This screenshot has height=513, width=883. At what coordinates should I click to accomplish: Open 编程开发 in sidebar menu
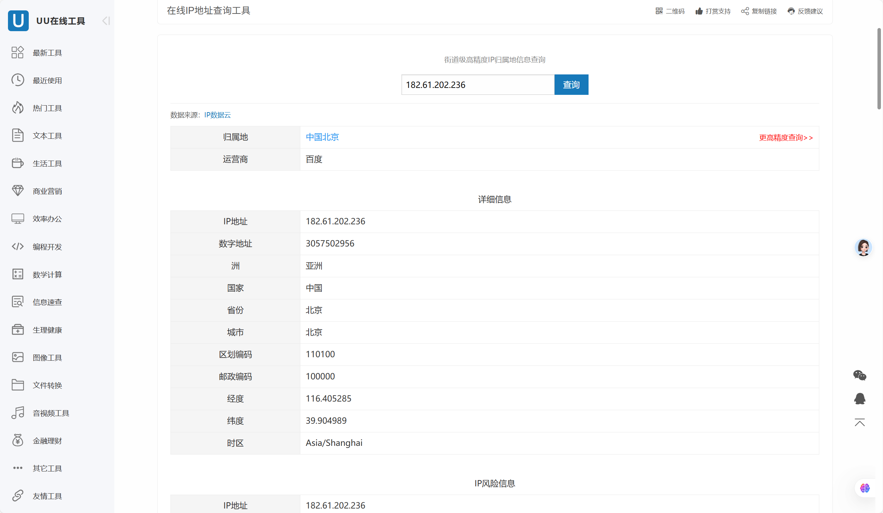tap(47, 247)
